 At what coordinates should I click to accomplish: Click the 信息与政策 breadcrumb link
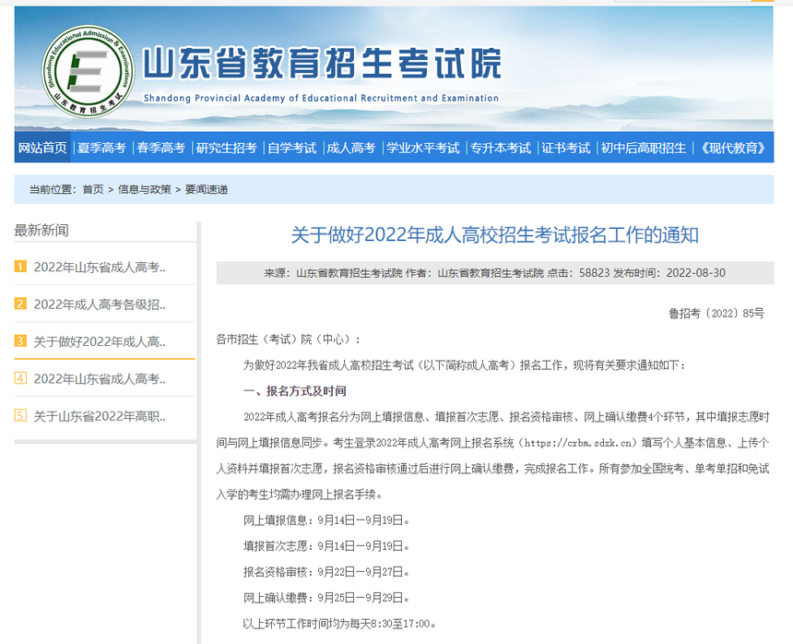click(x=145, y=190)
